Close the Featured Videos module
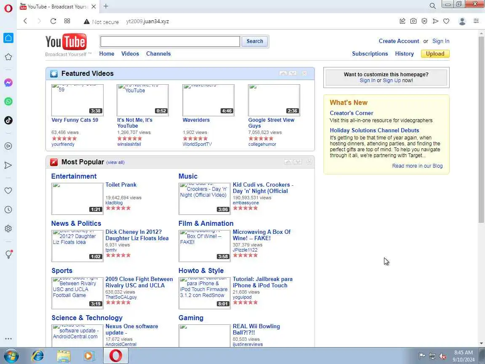485x364 pixels. click(304, 73)
